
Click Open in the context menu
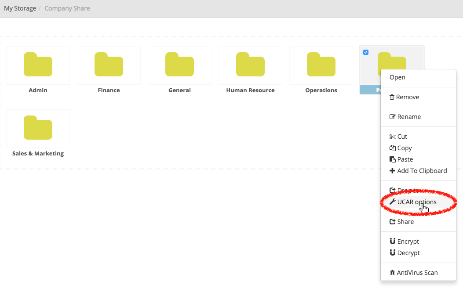tap(397, 77)
